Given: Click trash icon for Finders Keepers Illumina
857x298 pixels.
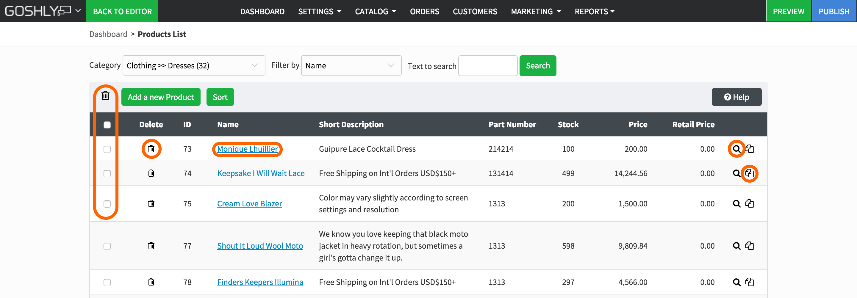Looking at the screenshot, I should coord(151,282).
